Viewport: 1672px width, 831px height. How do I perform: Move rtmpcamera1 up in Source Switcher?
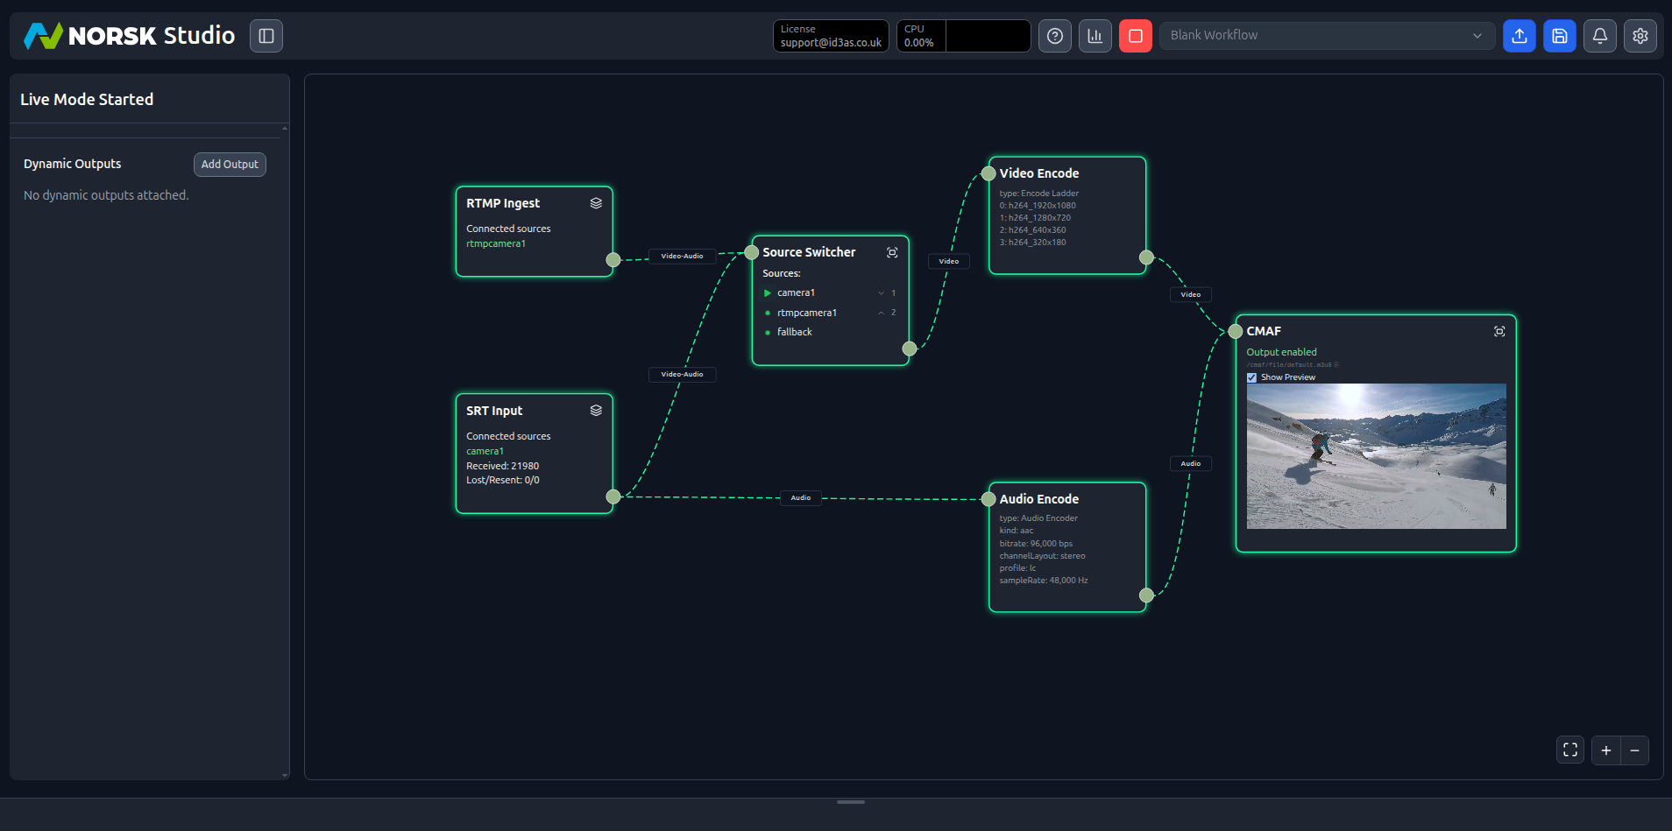point(881,313)
